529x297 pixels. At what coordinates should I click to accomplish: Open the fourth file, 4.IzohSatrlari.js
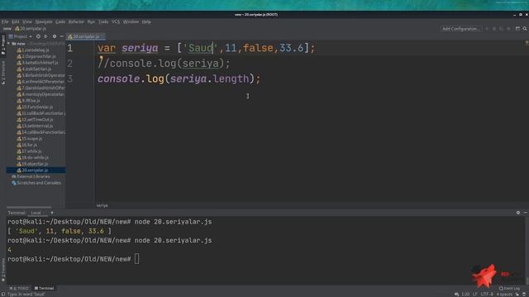pyautogui.click(x=35, y=69)
